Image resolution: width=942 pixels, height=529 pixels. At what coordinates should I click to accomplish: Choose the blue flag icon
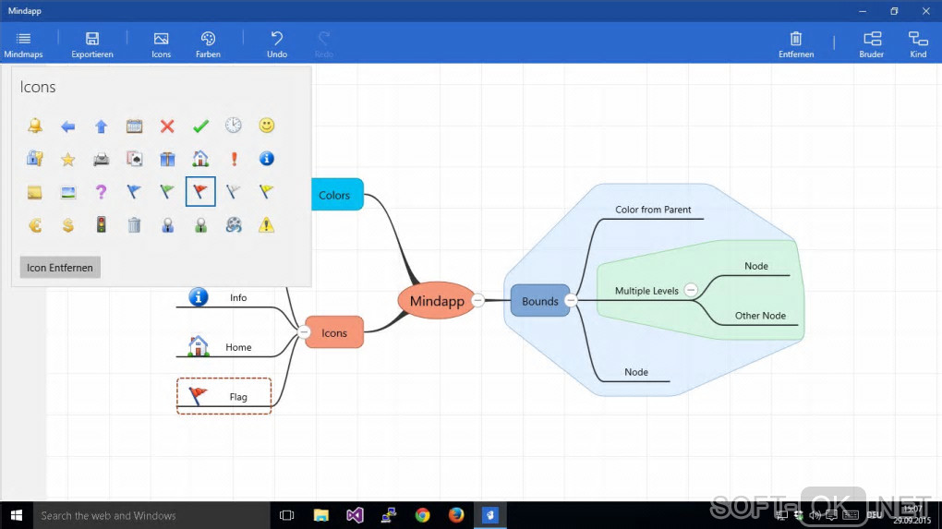[x=134, y=191]
